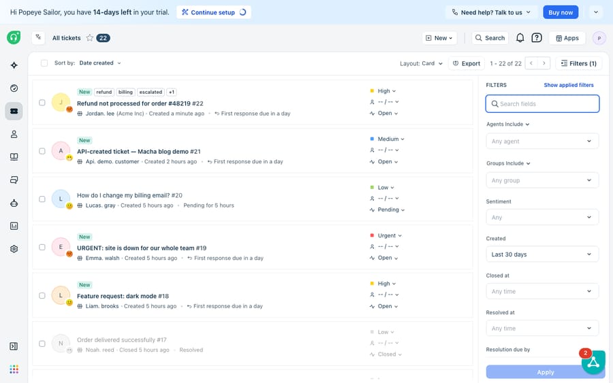Image resolution: width=613 pixels, height=383 pixels.
Task: Tick the select all tickets checkbox
Action: (x=44, y=63)
